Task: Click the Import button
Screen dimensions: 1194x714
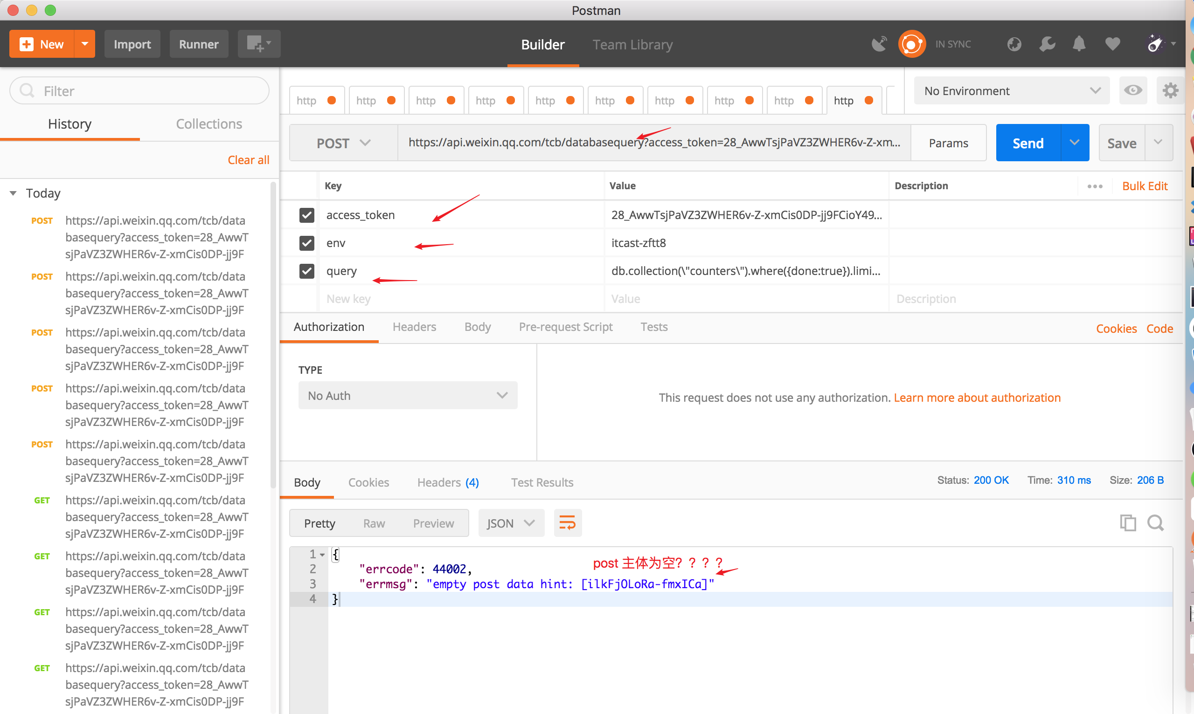Action: 132,44
